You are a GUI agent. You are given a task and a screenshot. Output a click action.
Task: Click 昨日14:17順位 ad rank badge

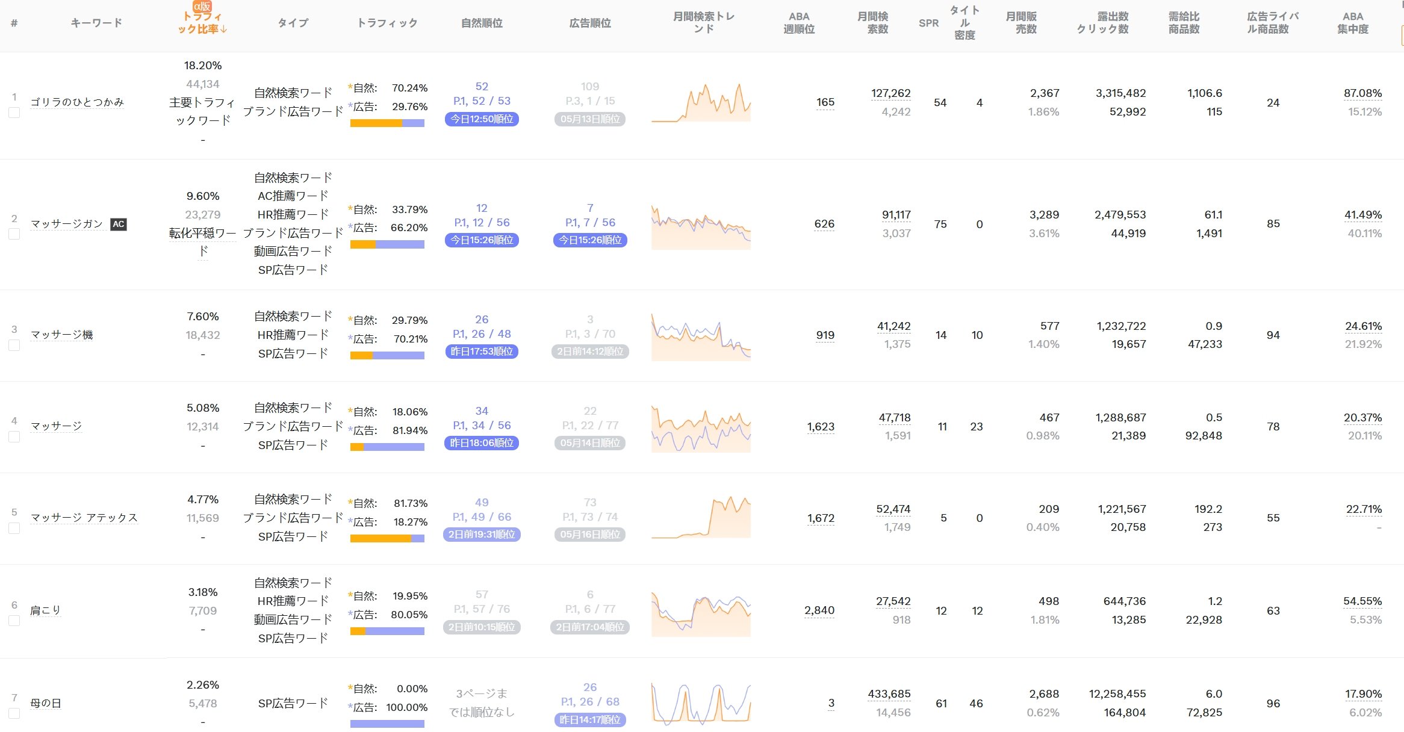tap(590, 720)
